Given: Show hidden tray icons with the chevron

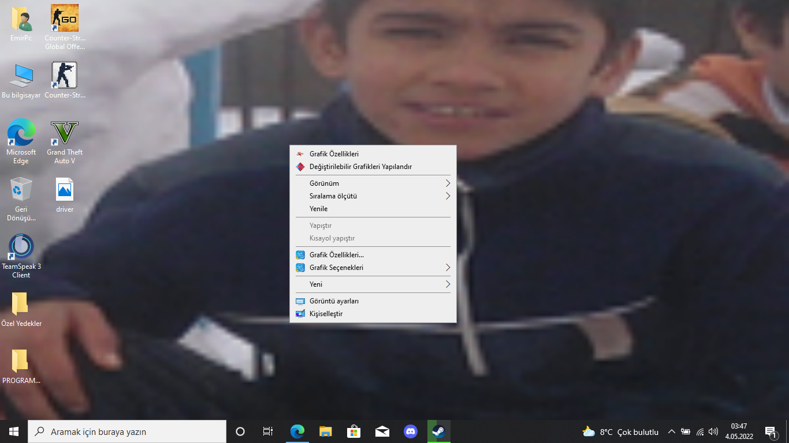Looking at the screenshot, I should tap(672, 431).
